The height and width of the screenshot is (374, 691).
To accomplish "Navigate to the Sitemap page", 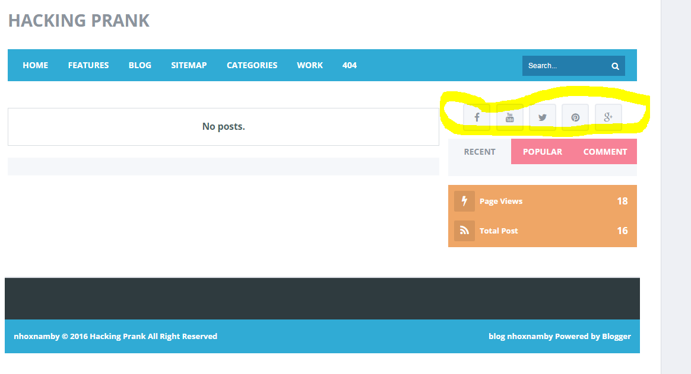I will [x=189, y=65].
